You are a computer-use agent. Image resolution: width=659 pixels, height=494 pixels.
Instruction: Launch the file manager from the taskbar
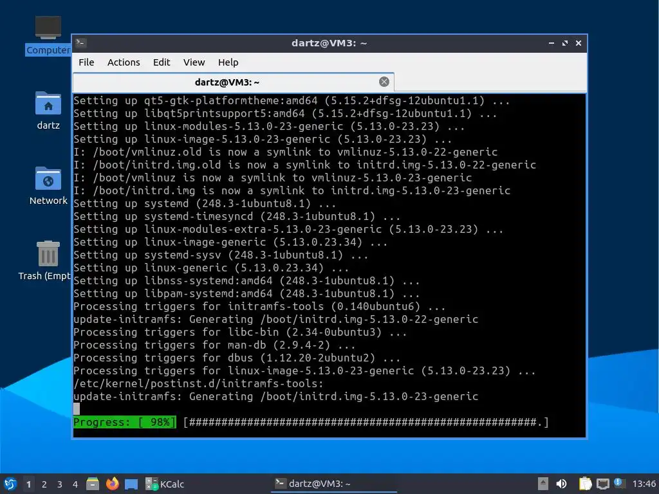[x=93, y=484]
